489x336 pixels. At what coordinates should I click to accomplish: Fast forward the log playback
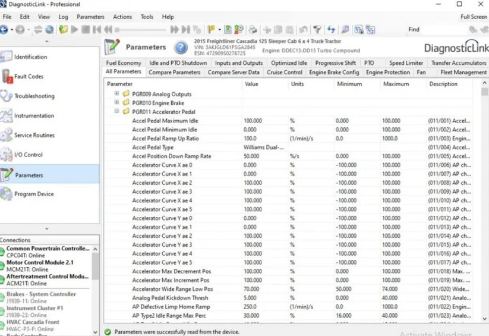(x=174, y=30)
